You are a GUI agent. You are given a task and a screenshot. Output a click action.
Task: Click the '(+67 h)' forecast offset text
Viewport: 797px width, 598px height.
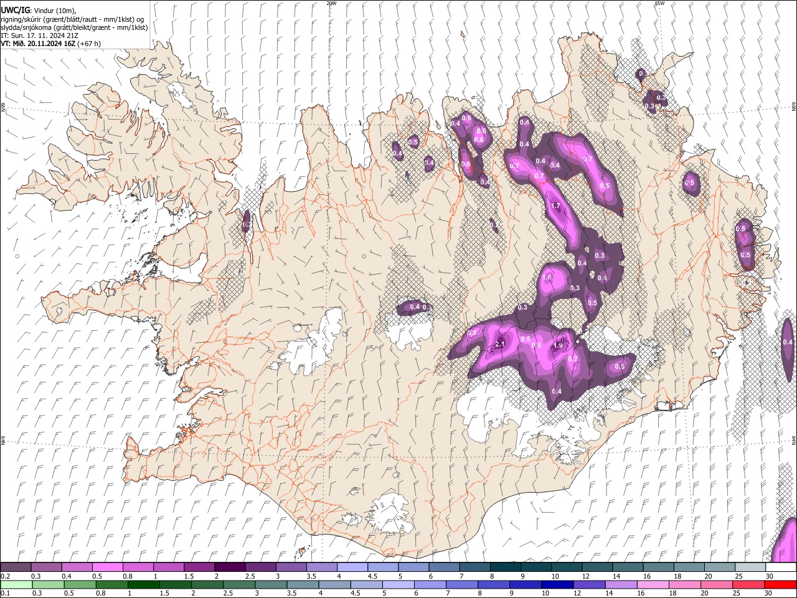(x=89, y=44)
